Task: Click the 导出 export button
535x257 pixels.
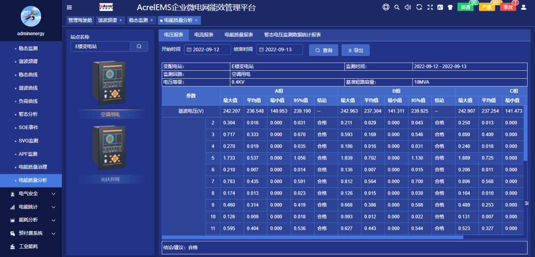Action: click(x=356, y=50)
